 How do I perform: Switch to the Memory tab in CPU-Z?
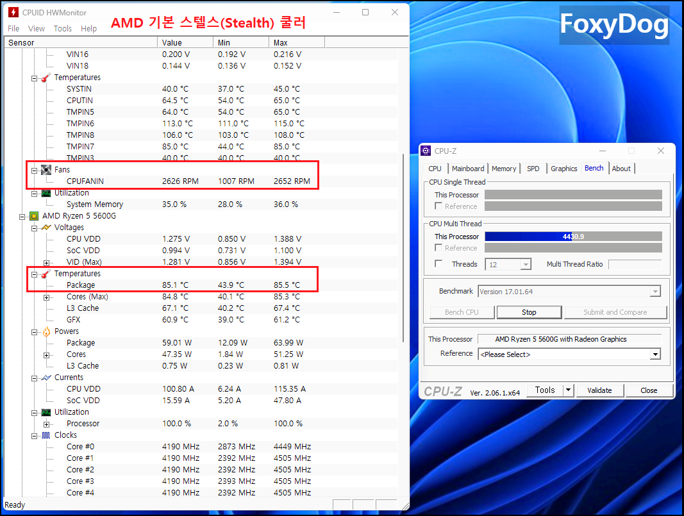tap(504, 169)
